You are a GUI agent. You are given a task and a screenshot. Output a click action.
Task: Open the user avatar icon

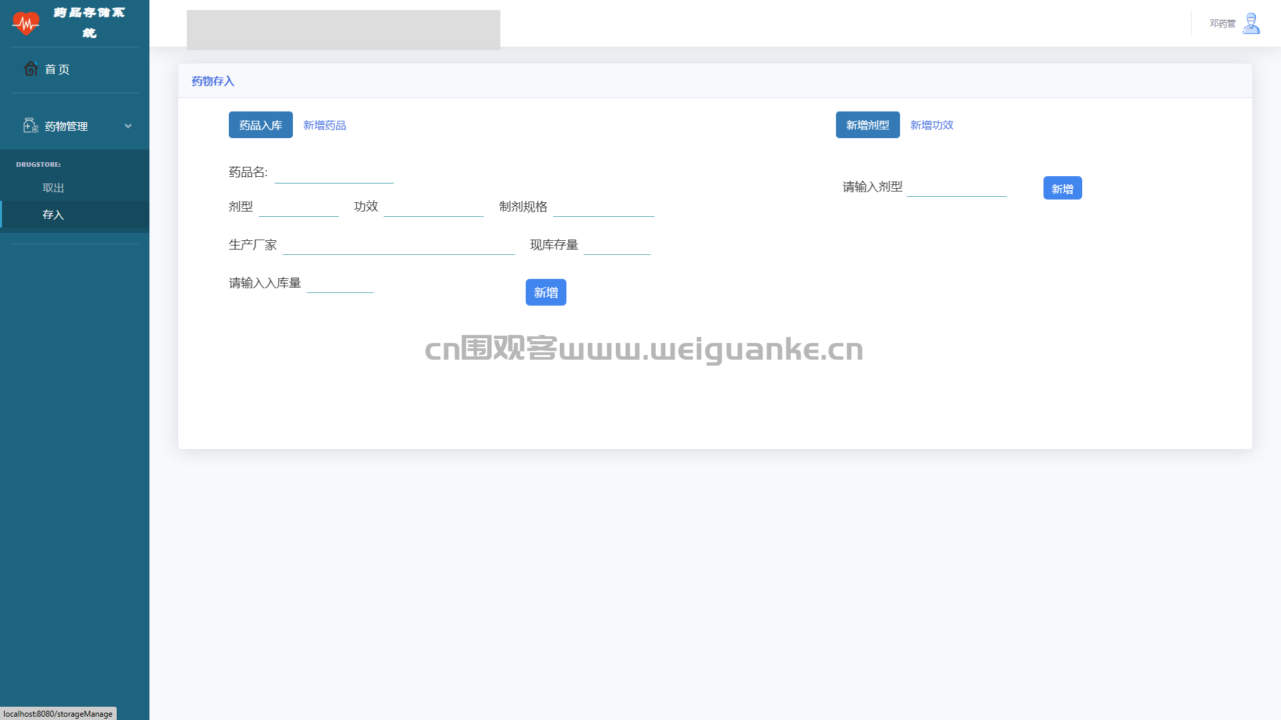coord(1251,23)
